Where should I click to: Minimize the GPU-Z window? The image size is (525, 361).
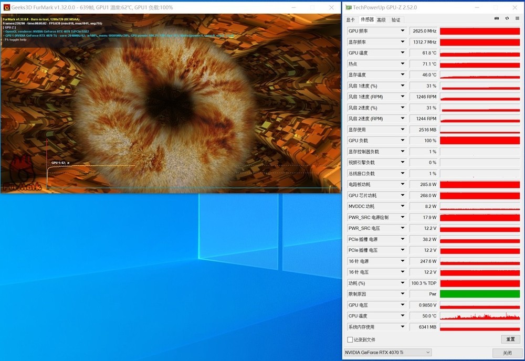(477, 7)
